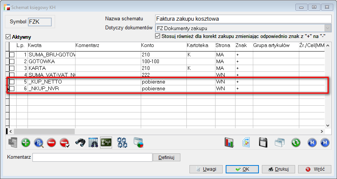Click the Nazwa schematu text field

[x=243, y=19]
